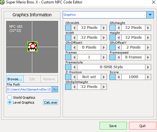Switch Framestyle to next option
This screenshot has width=157, height=132.
click(x=148, y=67)
